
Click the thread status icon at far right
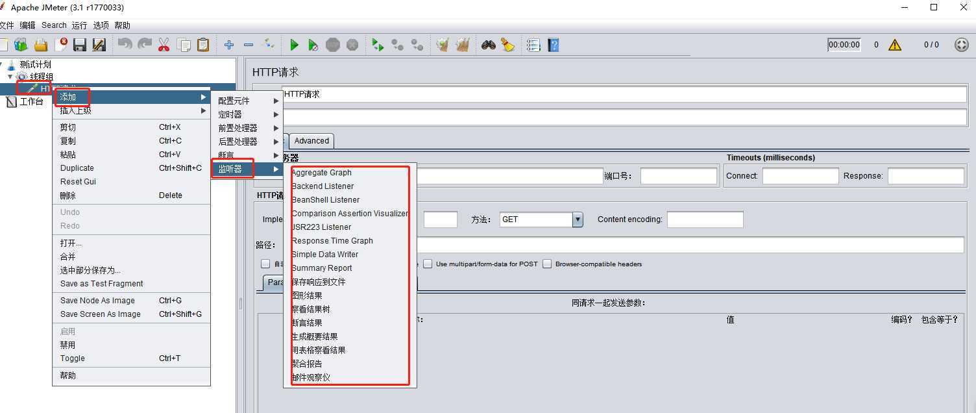962,45
